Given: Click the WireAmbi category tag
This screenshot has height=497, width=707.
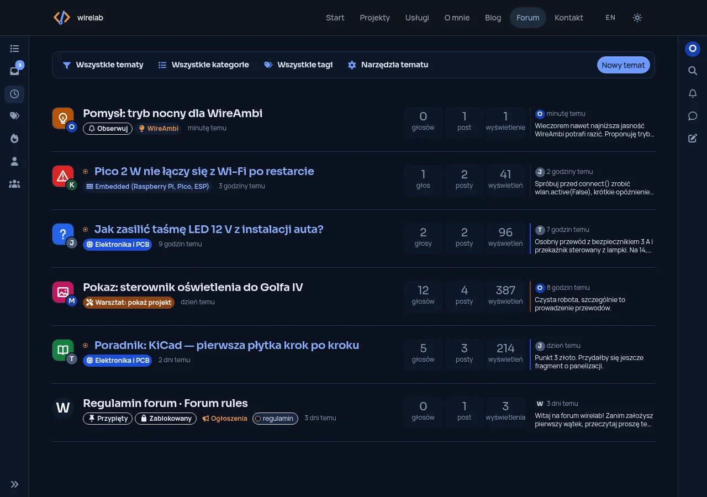Looking at the screenshot, I should point(158,128).
